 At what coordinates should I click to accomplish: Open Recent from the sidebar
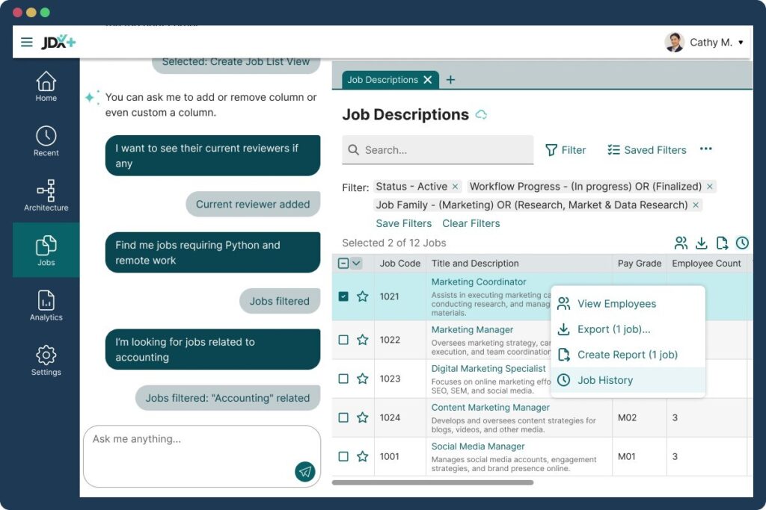pos(46,140)
